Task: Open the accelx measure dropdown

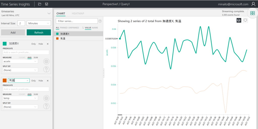Action: tap(20, 61)
